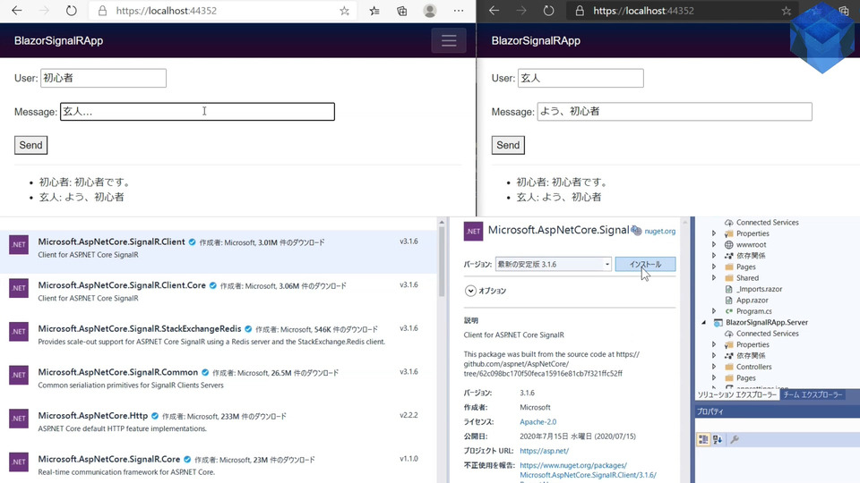Open collections in left browser

[x=402, y=11]
